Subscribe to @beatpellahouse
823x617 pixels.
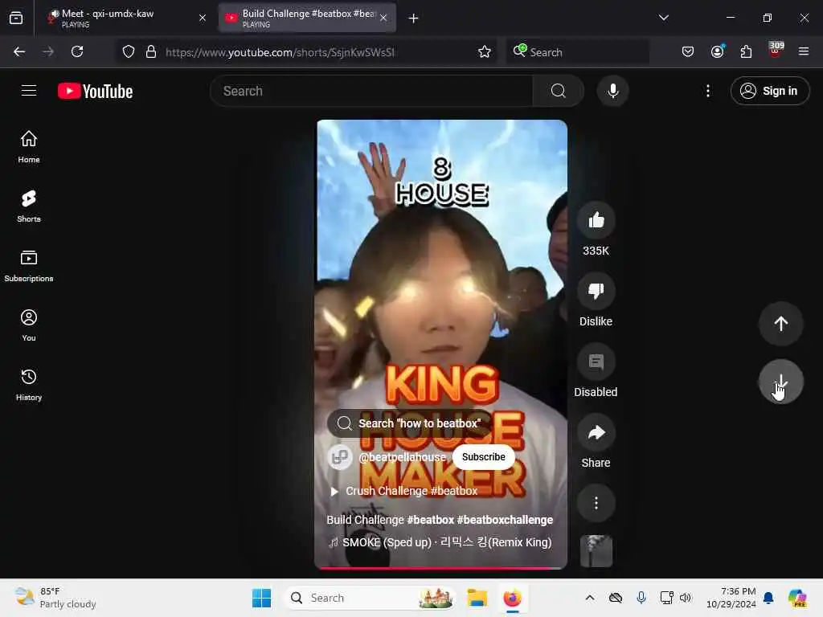(x=483, y=457)
